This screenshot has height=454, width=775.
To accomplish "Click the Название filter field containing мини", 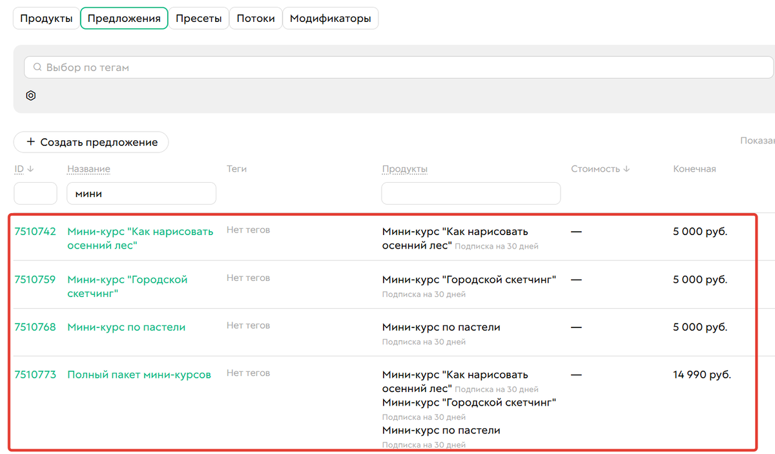I will (x=141, y=193).
